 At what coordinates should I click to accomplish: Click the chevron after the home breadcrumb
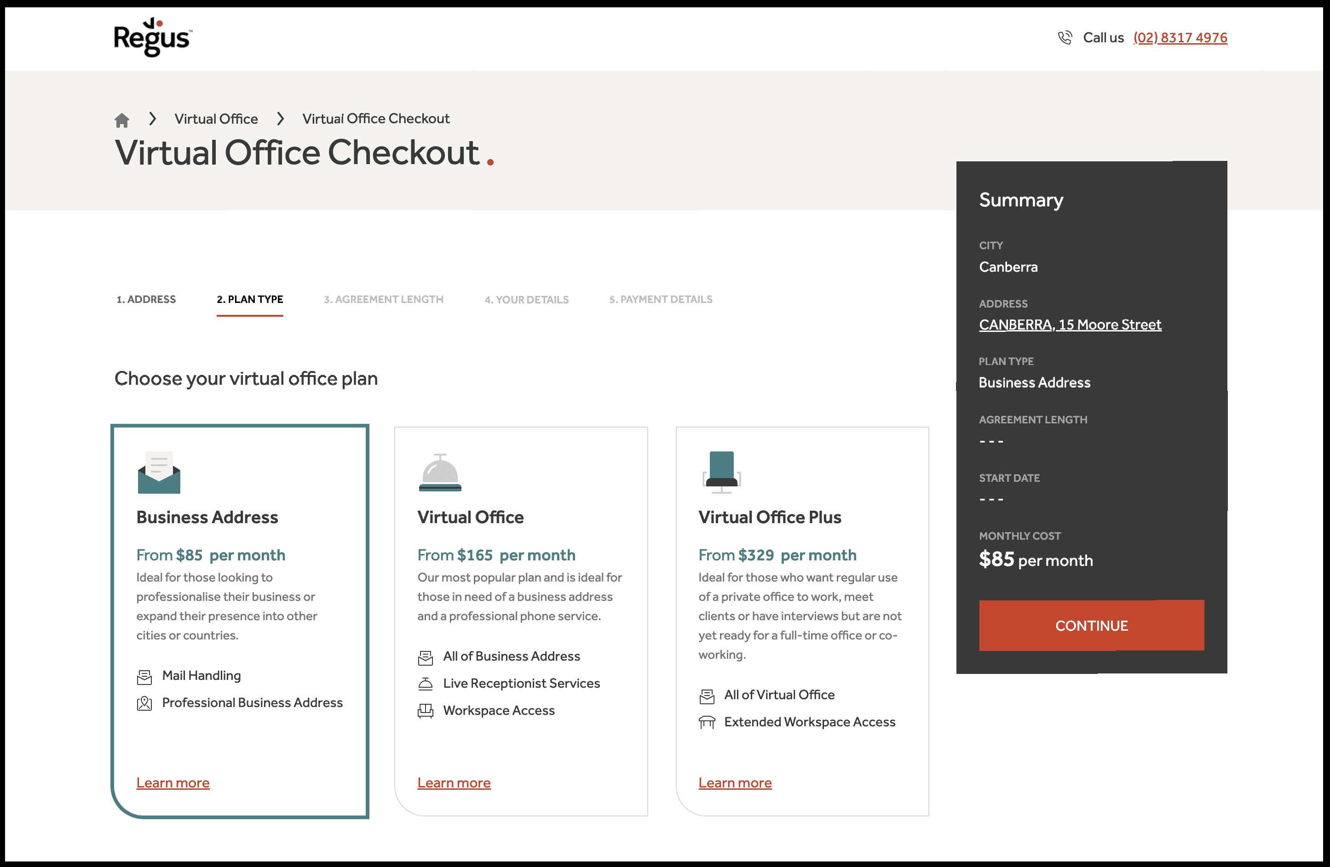pyautogui.click(x=152, y=118)
